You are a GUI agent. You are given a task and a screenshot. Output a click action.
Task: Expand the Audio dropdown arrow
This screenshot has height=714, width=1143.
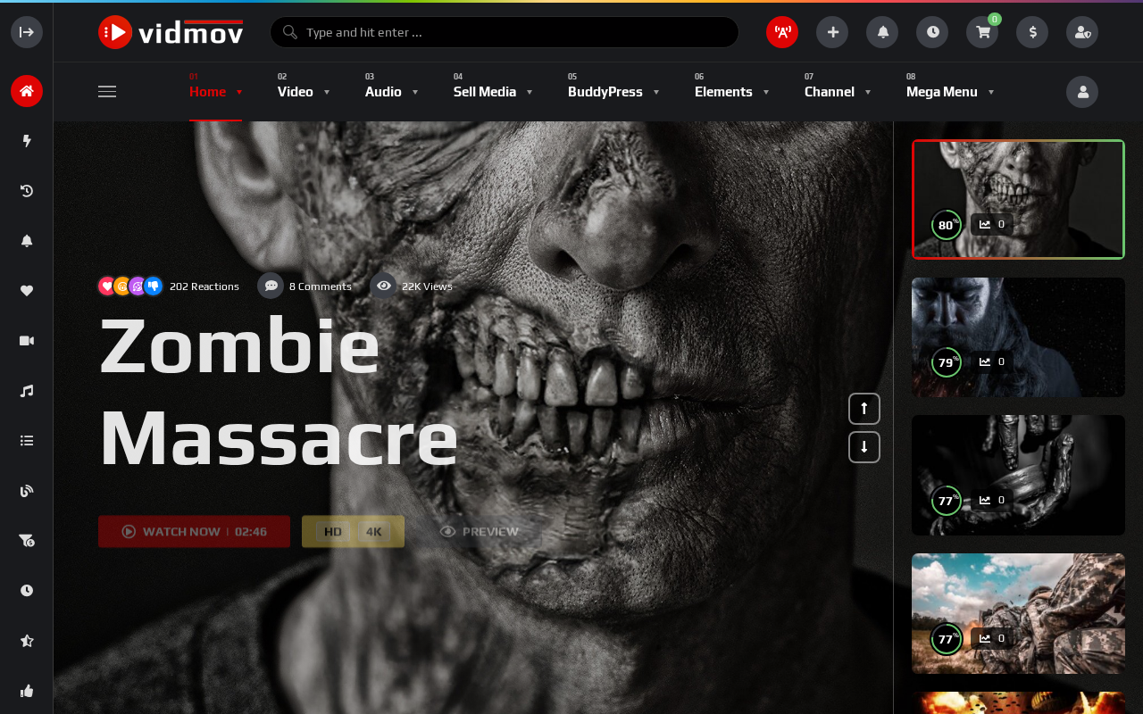pyautogui.click(x=415, y=92)
